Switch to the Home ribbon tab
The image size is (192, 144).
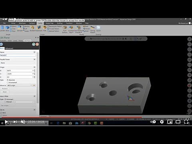[x=13, y=23]
